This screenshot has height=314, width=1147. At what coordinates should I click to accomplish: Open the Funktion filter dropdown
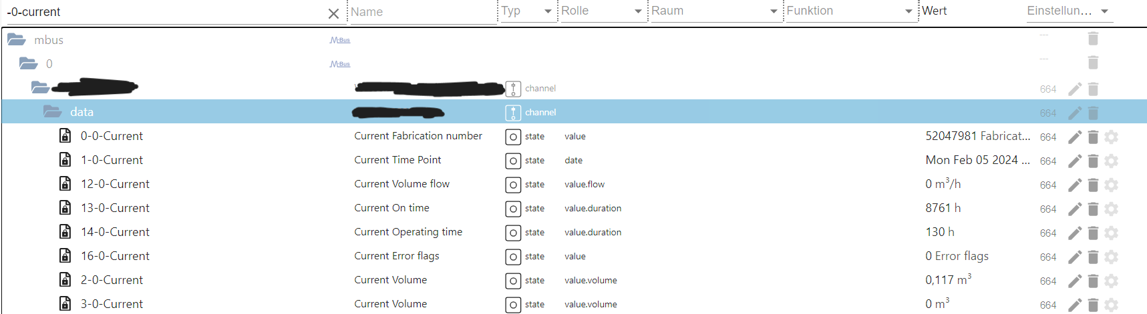pyautogui.click(x=850, y=11)
